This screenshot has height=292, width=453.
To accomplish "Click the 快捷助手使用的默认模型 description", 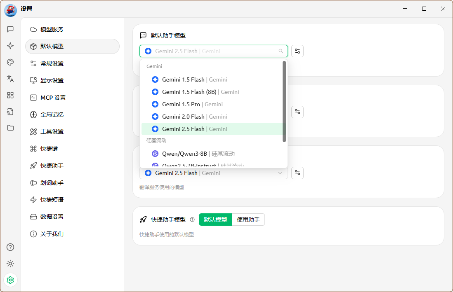I will 167,235.
